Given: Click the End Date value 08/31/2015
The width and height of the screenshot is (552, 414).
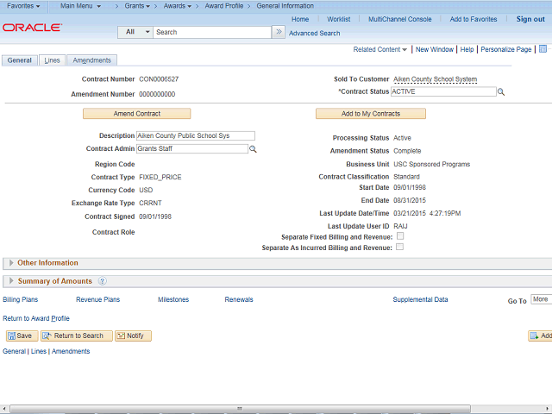Looking at the screenshot, I should pos(410,200).
